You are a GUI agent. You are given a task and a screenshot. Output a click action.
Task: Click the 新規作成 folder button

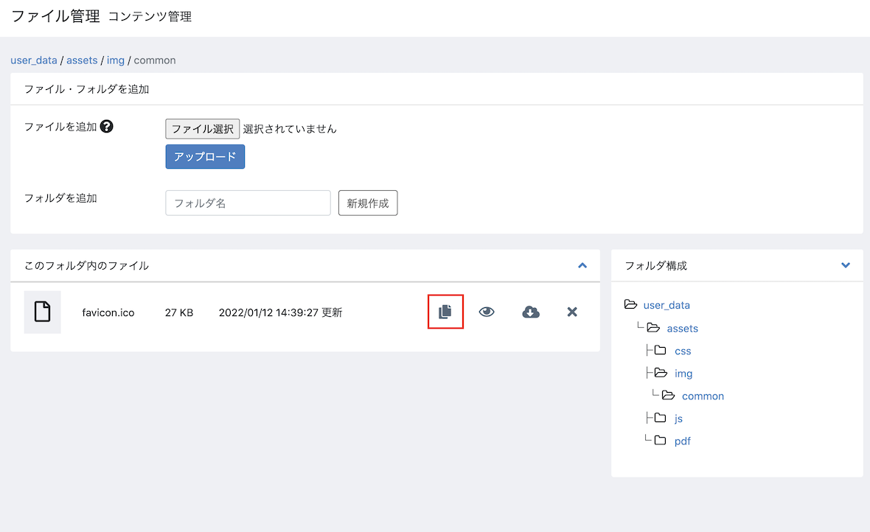[368, 203]
